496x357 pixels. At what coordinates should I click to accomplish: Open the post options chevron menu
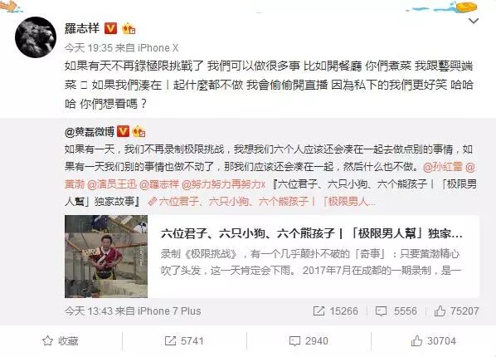click(474, 22)
